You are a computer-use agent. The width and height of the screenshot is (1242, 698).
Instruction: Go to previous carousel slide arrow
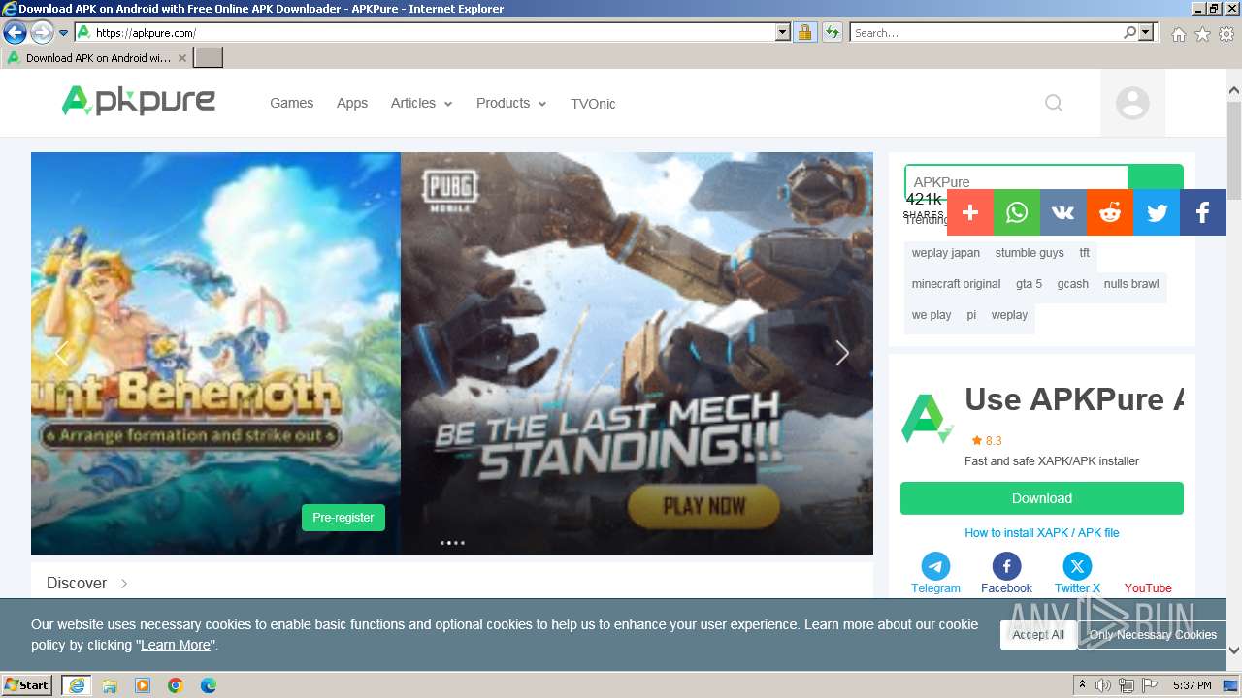pyautogui.click(x=61, y=354)
